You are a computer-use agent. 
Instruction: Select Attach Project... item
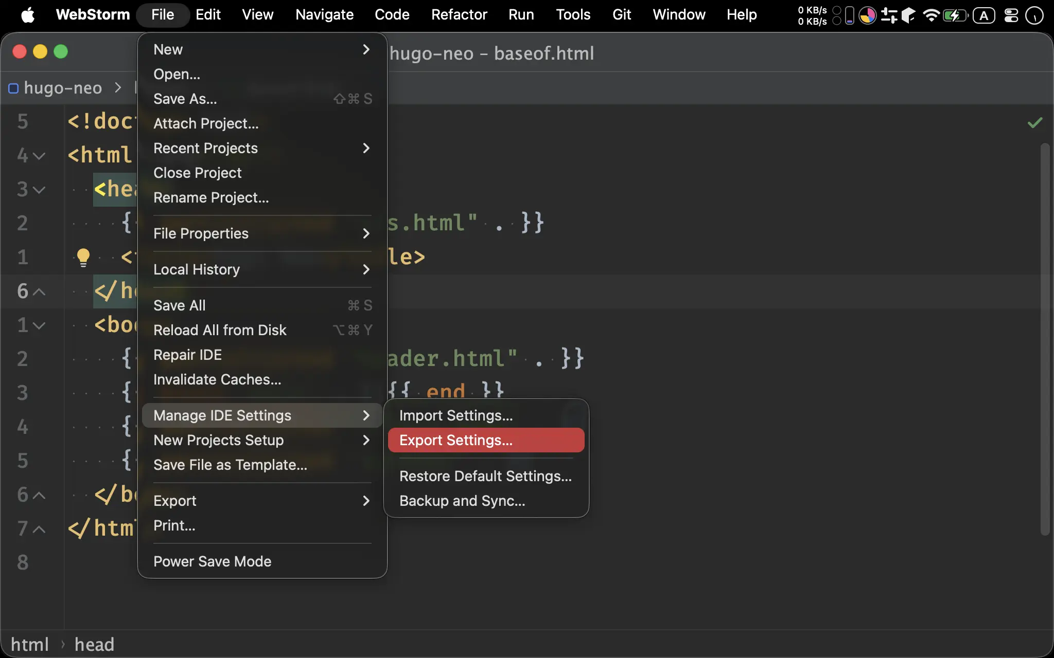262,123
